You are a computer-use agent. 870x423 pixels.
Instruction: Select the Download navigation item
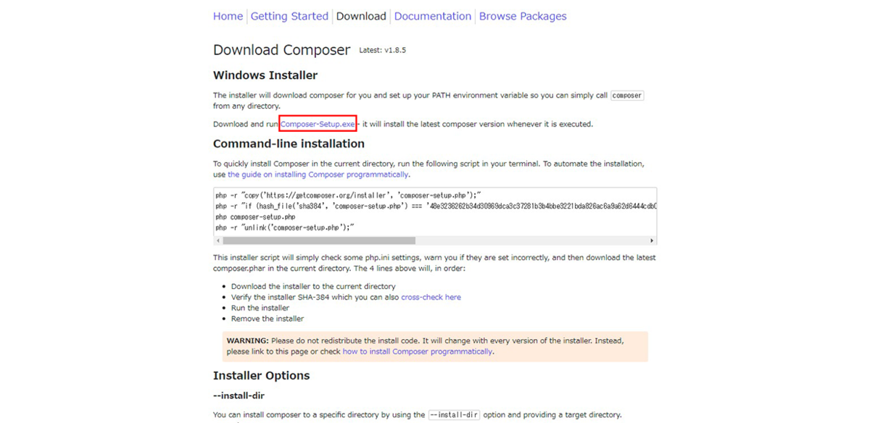[361, 16]
